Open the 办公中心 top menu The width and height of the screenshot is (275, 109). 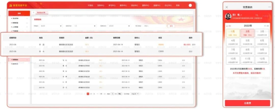pos(168,5)
